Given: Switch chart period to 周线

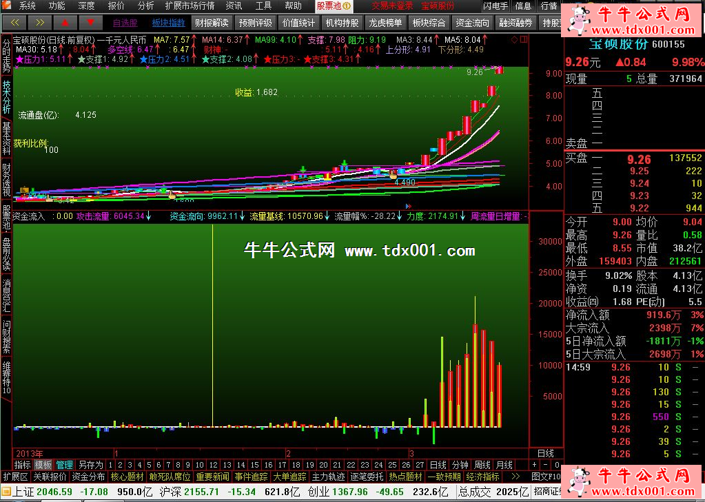Looking at the screenshot, I should point(482,465).
